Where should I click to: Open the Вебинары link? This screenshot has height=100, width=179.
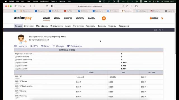pos(75,46)
